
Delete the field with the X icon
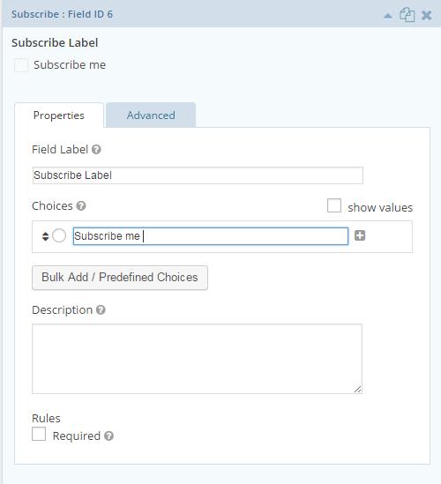pyautogui.click(x=427, y=15)
